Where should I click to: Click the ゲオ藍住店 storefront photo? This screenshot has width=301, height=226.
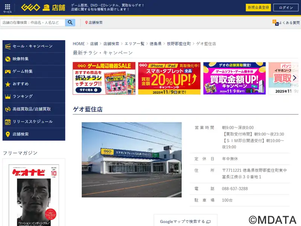pyautogui.click(x=132, y=160)
